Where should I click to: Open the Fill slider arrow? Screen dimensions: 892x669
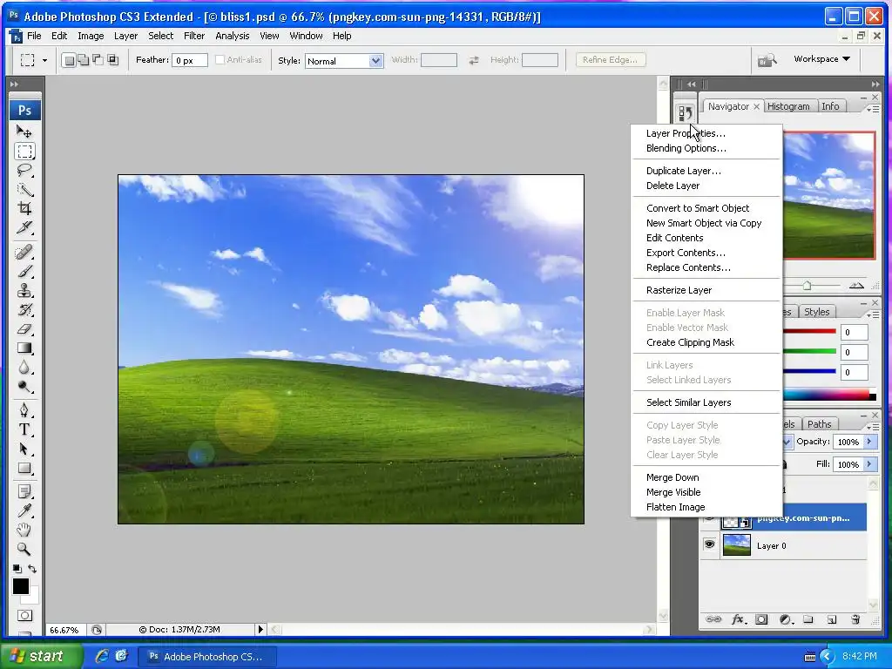click(x=869, y=464)
